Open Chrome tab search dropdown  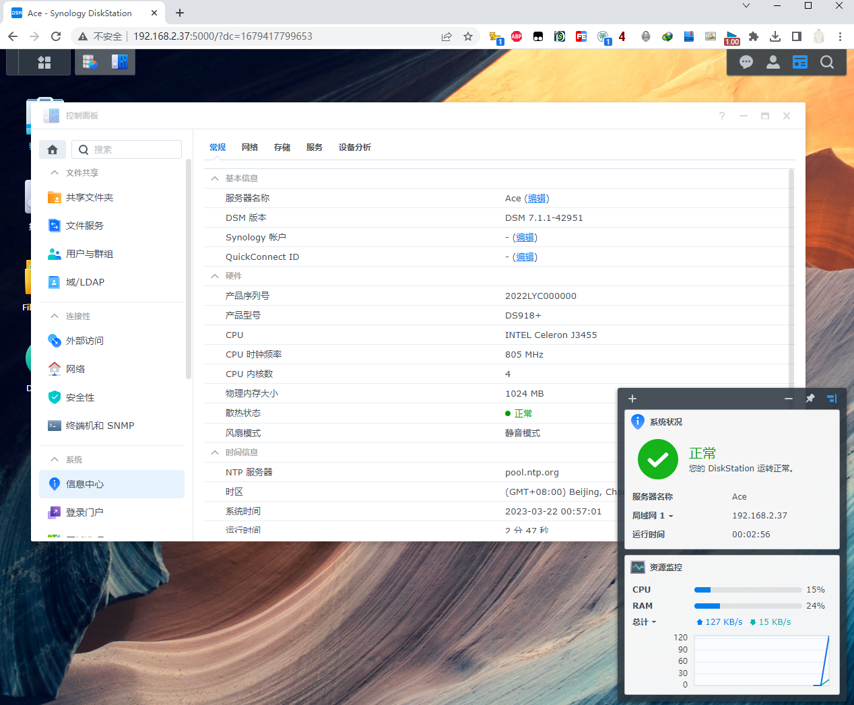coord(746,5)
